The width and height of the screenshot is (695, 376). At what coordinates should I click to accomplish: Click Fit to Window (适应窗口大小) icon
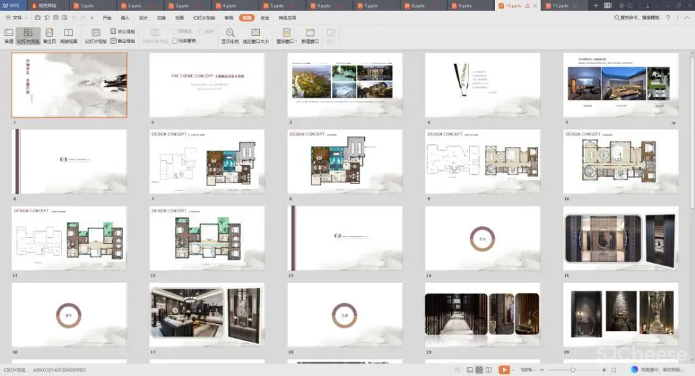pyautogui.click(x=256, y=35)
